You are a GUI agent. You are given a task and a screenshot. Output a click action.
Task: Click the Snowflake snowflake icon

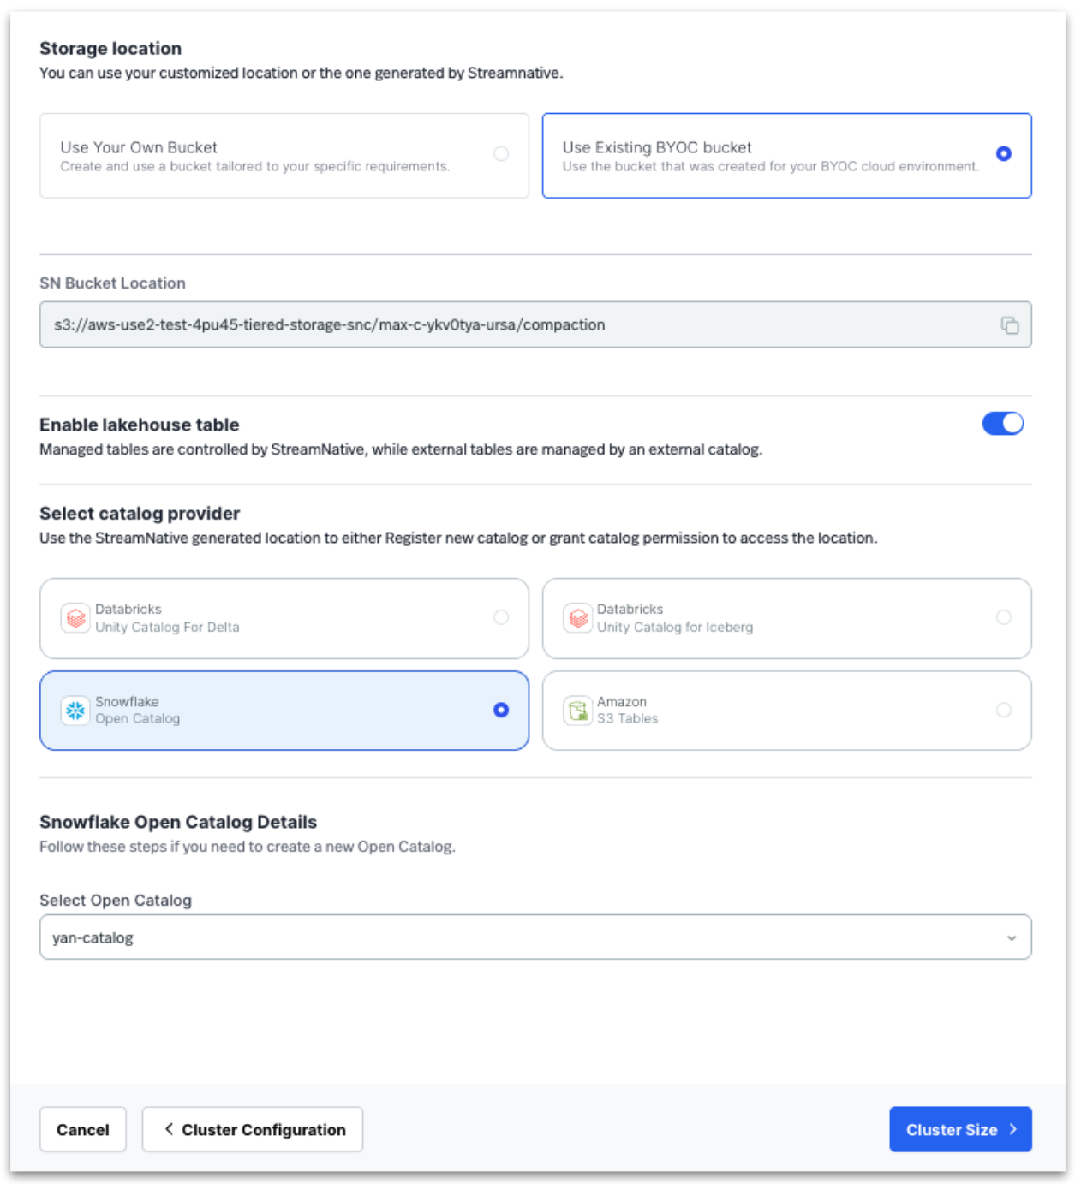tap(75, 711)
